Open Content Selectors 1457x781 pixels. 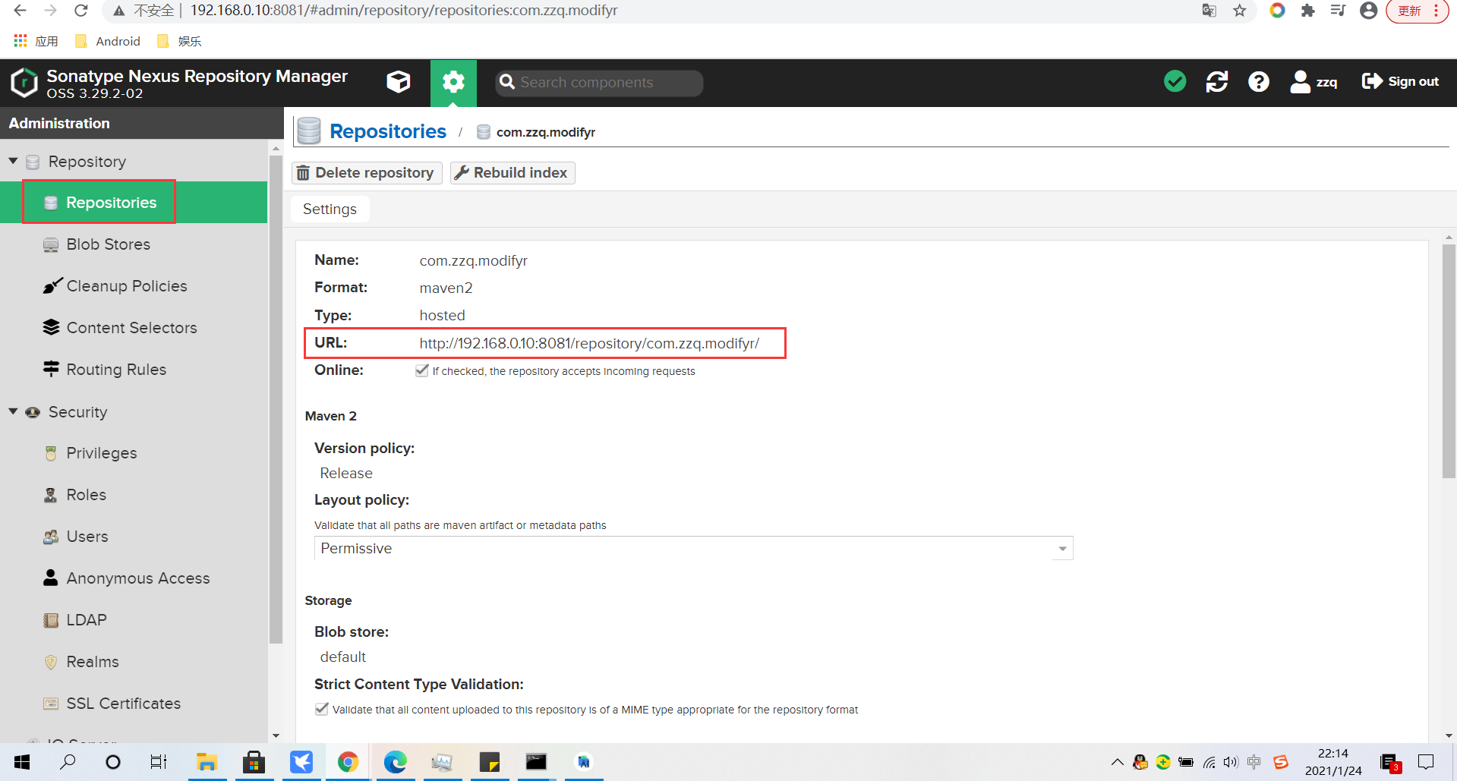134,328
